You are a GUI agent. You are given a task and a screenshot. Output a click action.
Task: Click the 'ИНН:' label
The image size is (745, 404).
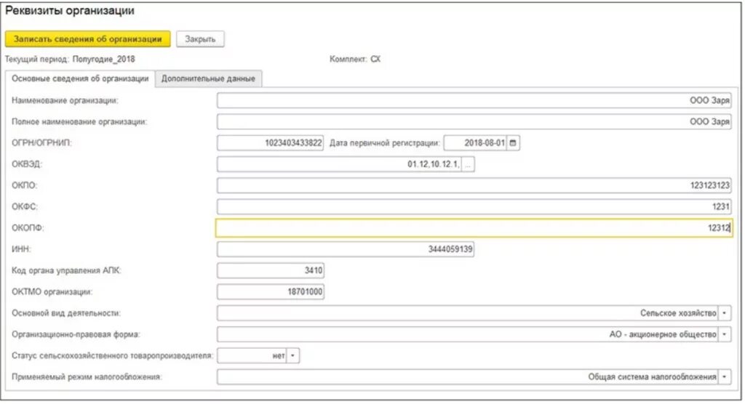pyautogui.click(x=21, y=249)
